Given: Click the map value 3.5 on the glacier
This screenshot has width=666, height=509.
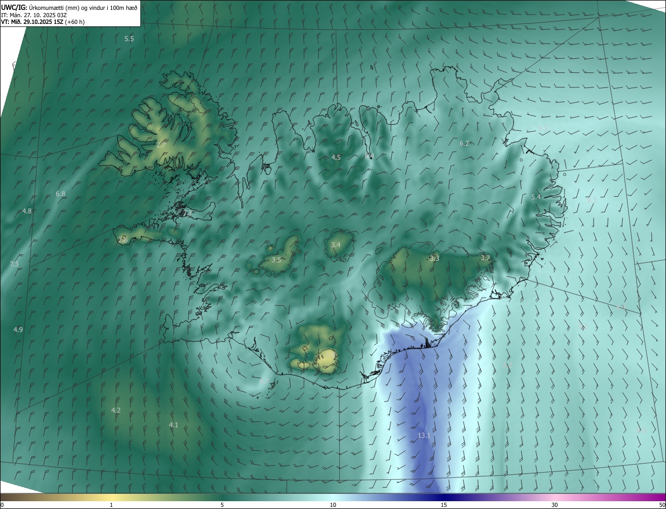Looking at the screenshot, I should click(x=276, y=260).
